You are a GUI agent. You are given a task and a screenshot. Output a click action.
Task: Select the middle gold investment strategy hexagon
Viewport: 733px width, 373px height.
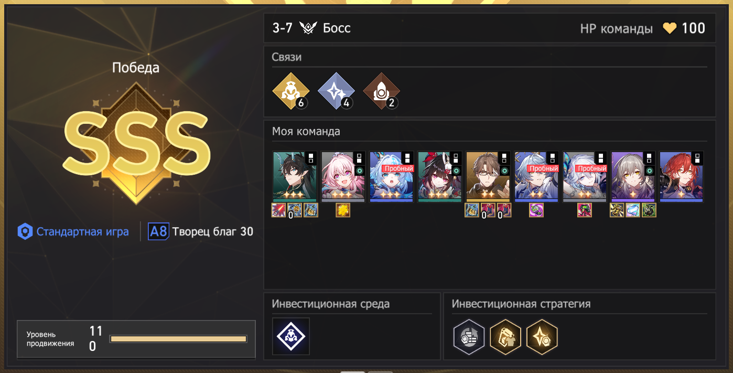tap(505, 337)
